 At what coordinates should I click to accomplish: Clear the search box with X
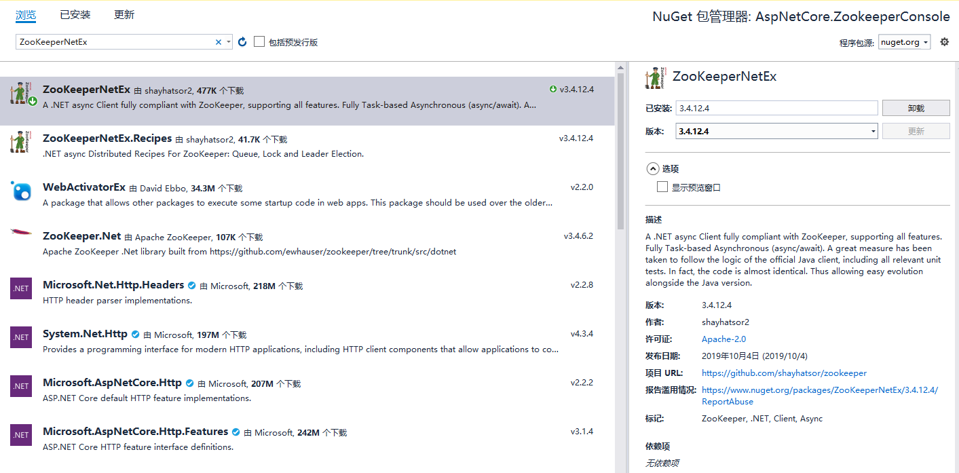pos(219,42)
